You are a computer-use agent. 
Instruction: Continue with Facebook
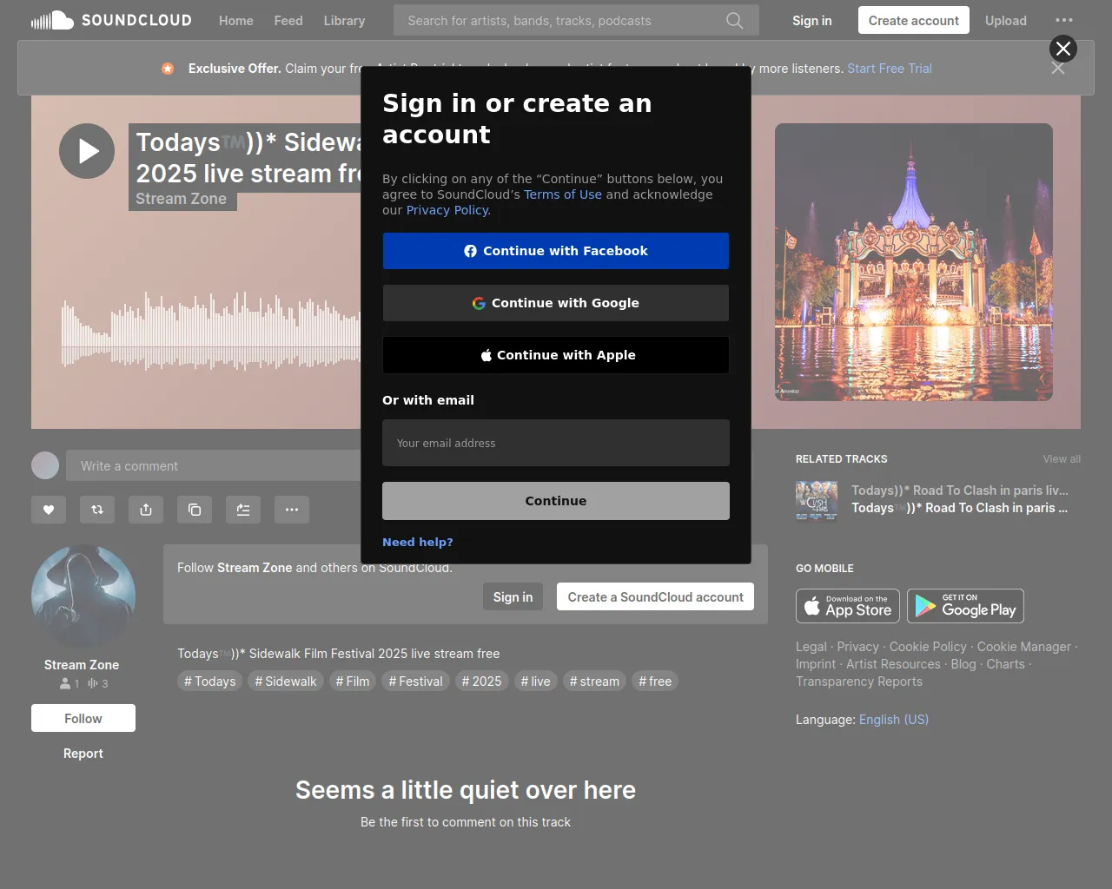[x=556, y=251]
